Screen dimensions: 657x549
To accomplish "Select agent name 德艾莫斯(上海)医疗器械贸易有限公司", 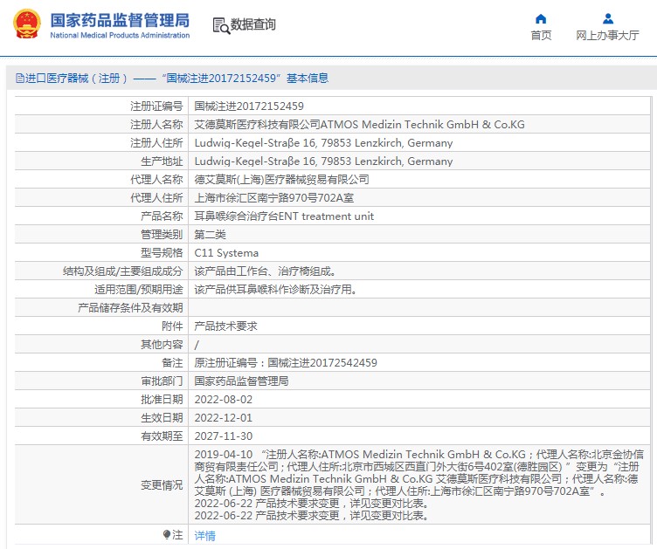I will point(281,180).
